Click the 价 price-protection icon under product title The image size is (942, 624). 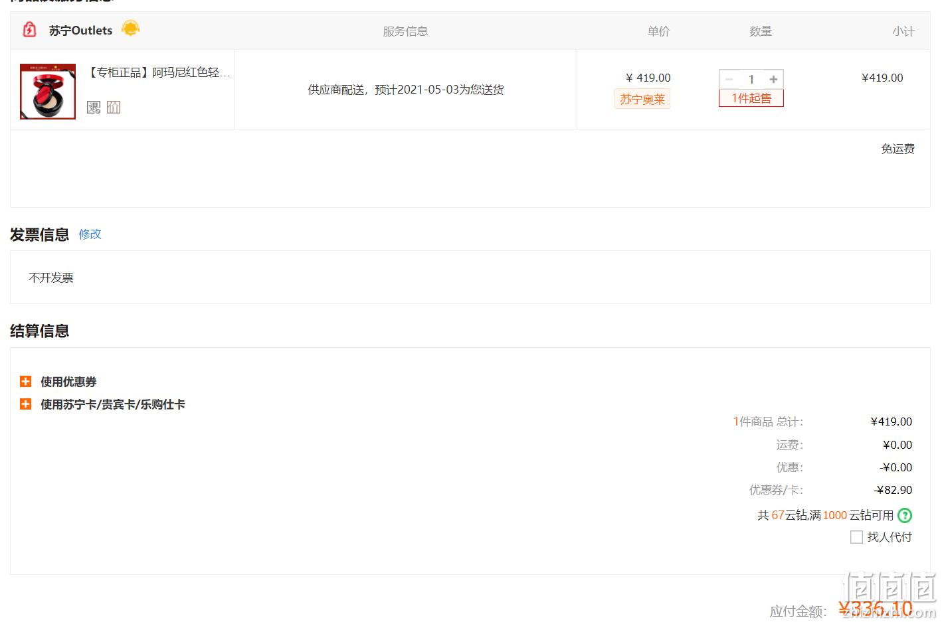[114, 107]
